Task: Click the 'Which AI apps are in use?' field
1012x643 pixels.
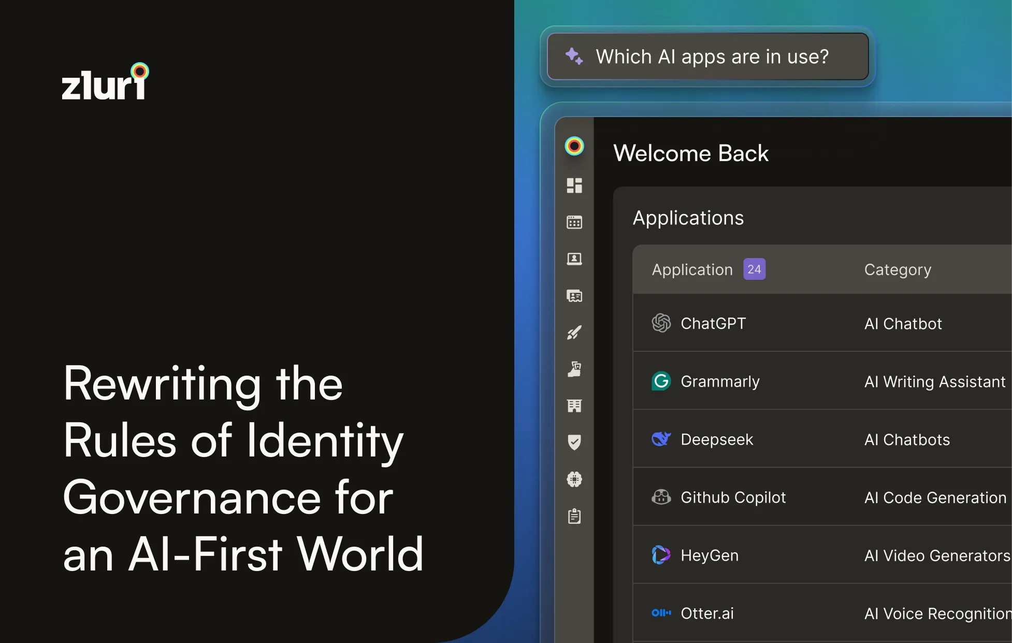Action: coord(708,56)
